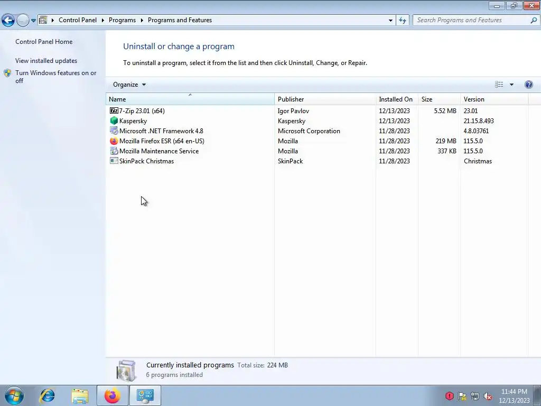
Task: Open Windows Explorer from taskbar
Action: coord(80,395)
